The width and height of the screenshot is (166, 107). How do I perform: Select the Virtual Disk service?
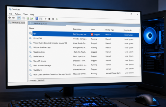pyautogui.click(x=38, y=38)
